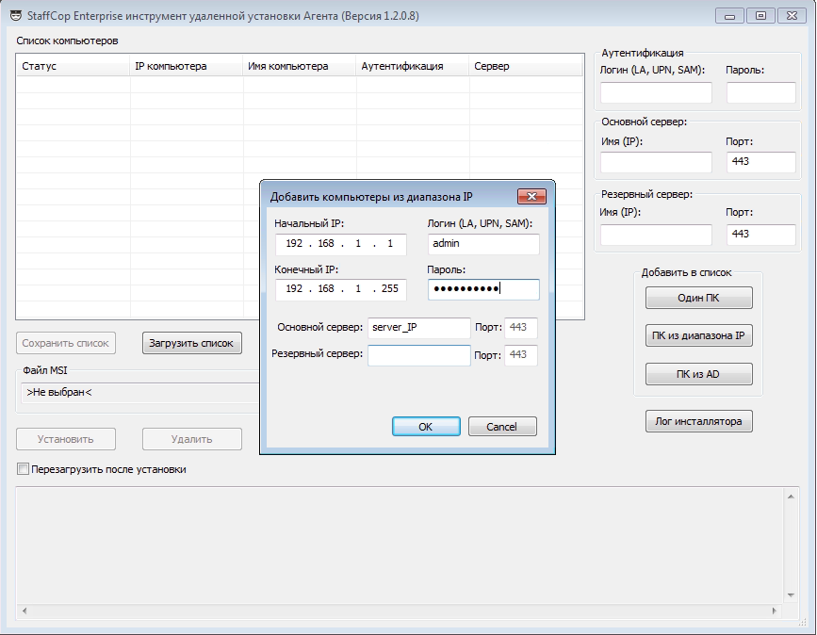Click the authentication login field in main window
Screen dimensions: 817x635
point(656,92)
